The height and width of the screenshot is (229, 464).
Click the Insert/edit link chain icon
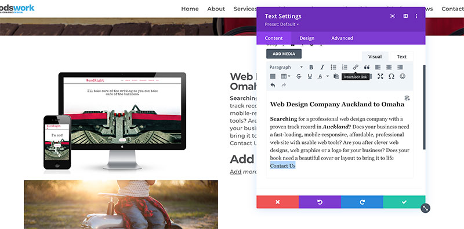tap(356, 67)
